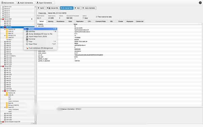203x127 pixels.
Task: Click the Flush database broom icon
Action: 27,48
